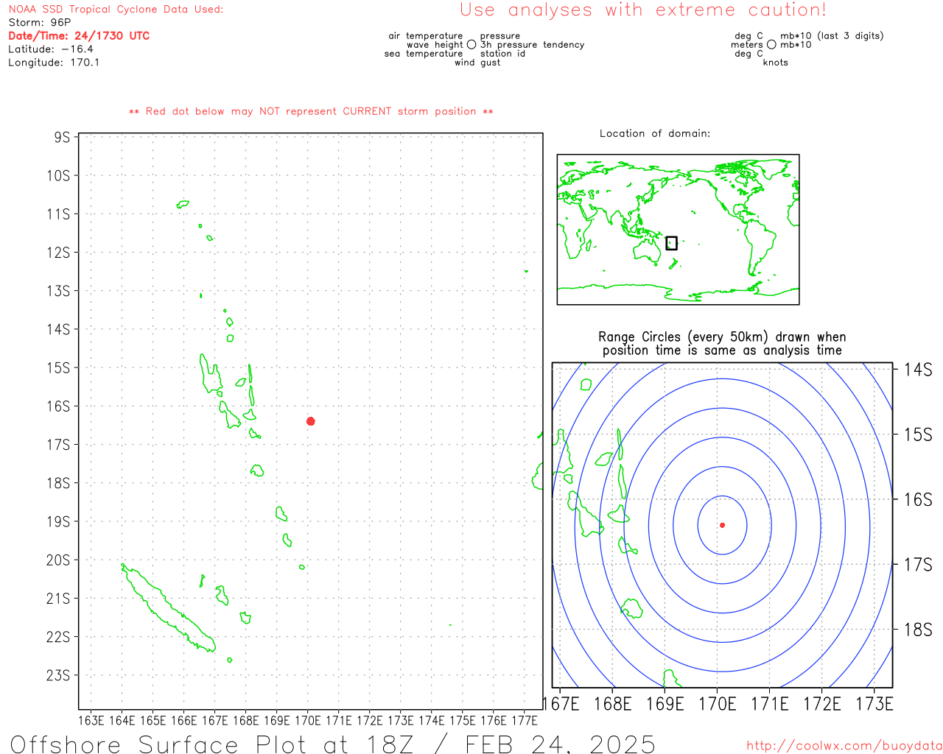Click the '14S' label on range circles map
This screenshot has width=943, height=754.
(918, 370)
